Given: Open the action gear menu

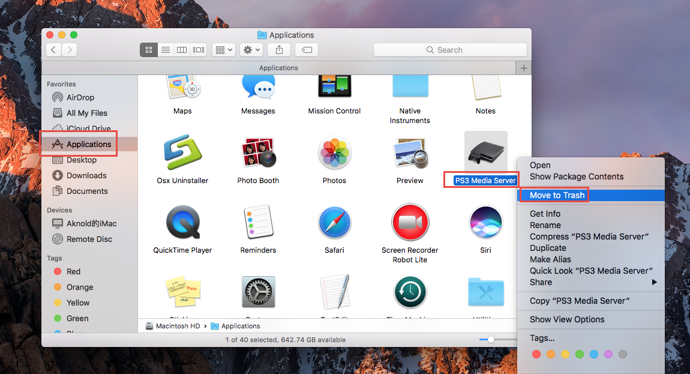Looking at the screenshot, I should (x=251, y=50).
